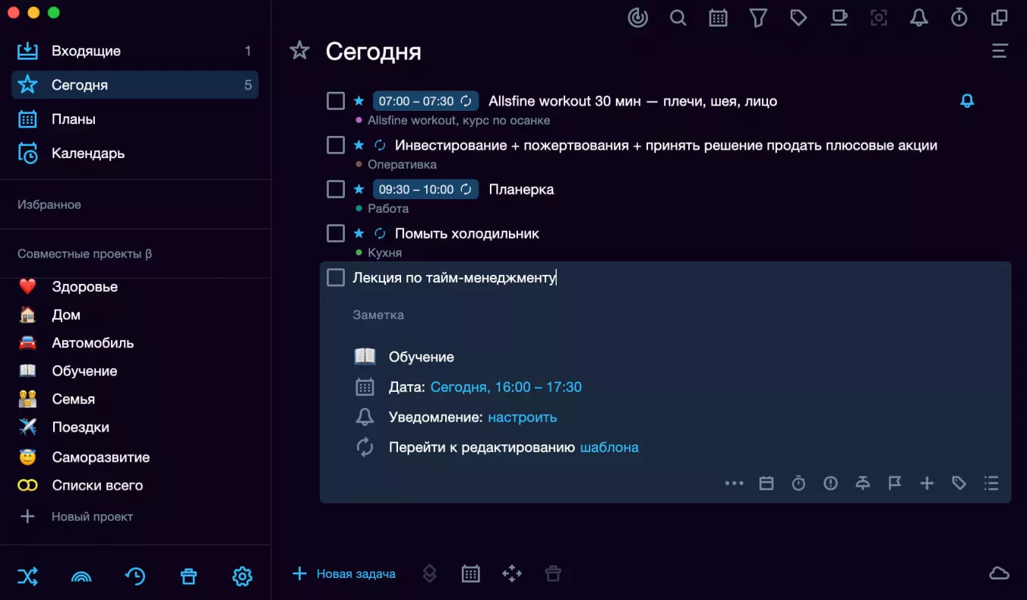The width and height of the screenshot is (1027, 600).
Task: Toggle the star on Allsfine workout task
Action: click(359, 101)
